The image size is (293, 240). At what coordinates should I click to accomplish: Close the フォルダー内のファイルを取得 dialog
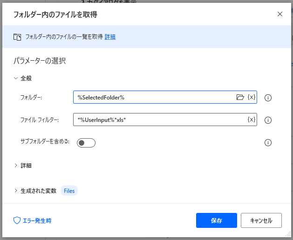[280, 14]
